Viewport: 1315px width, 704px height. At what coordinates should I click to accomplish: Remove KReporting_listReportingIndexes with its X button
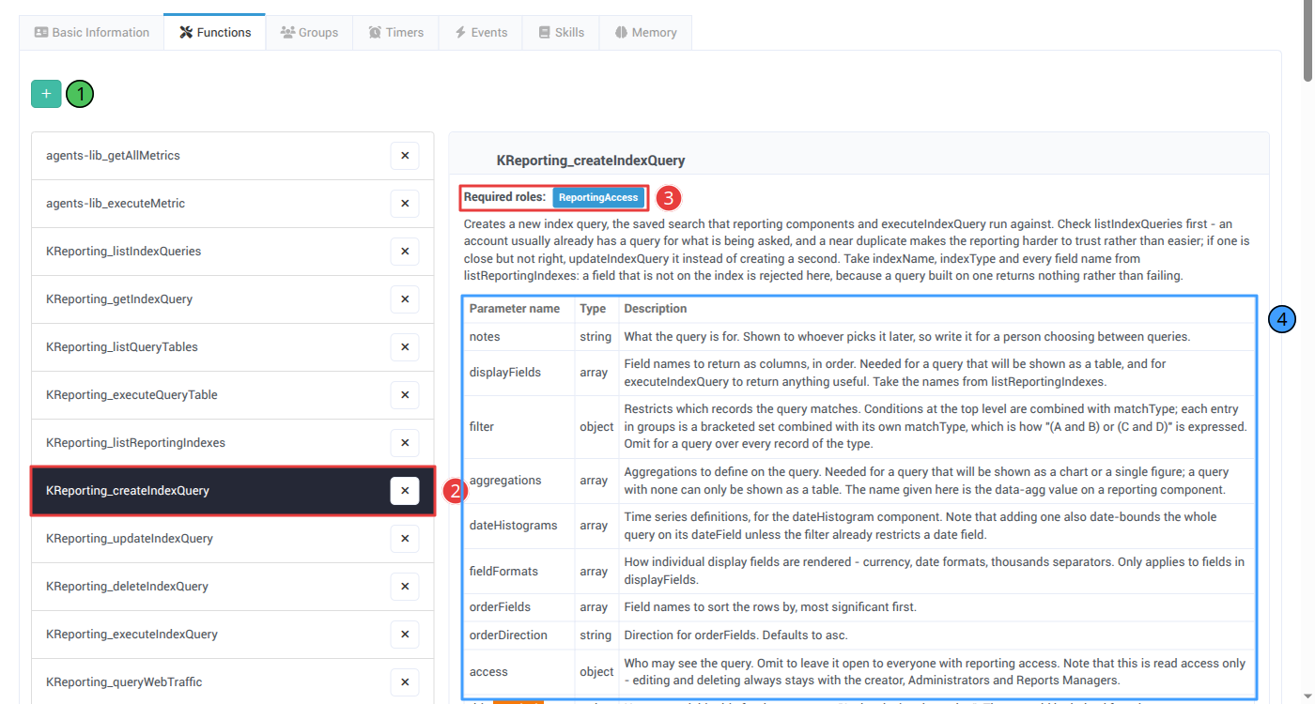click(x=405, y=443)
